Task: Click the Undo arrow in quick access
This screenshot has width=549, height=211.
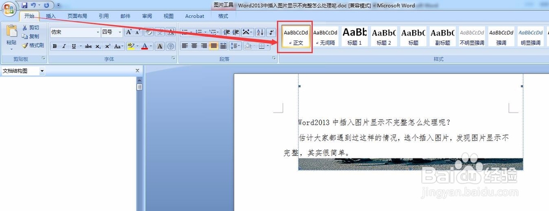Action: click(33, 5)
